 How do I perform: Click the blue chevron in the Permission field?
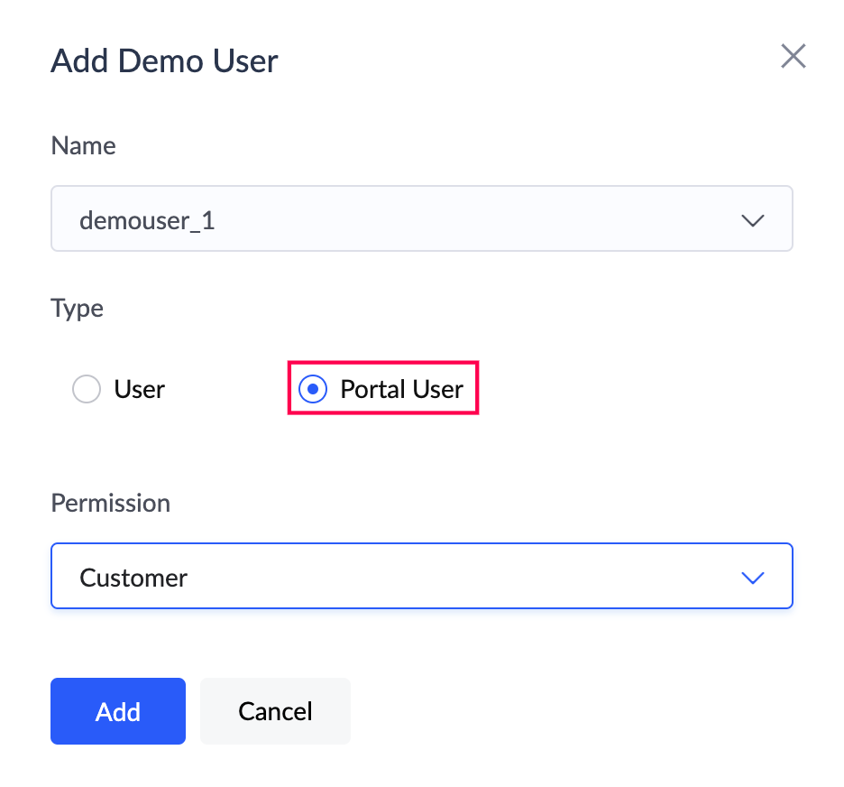752,578
